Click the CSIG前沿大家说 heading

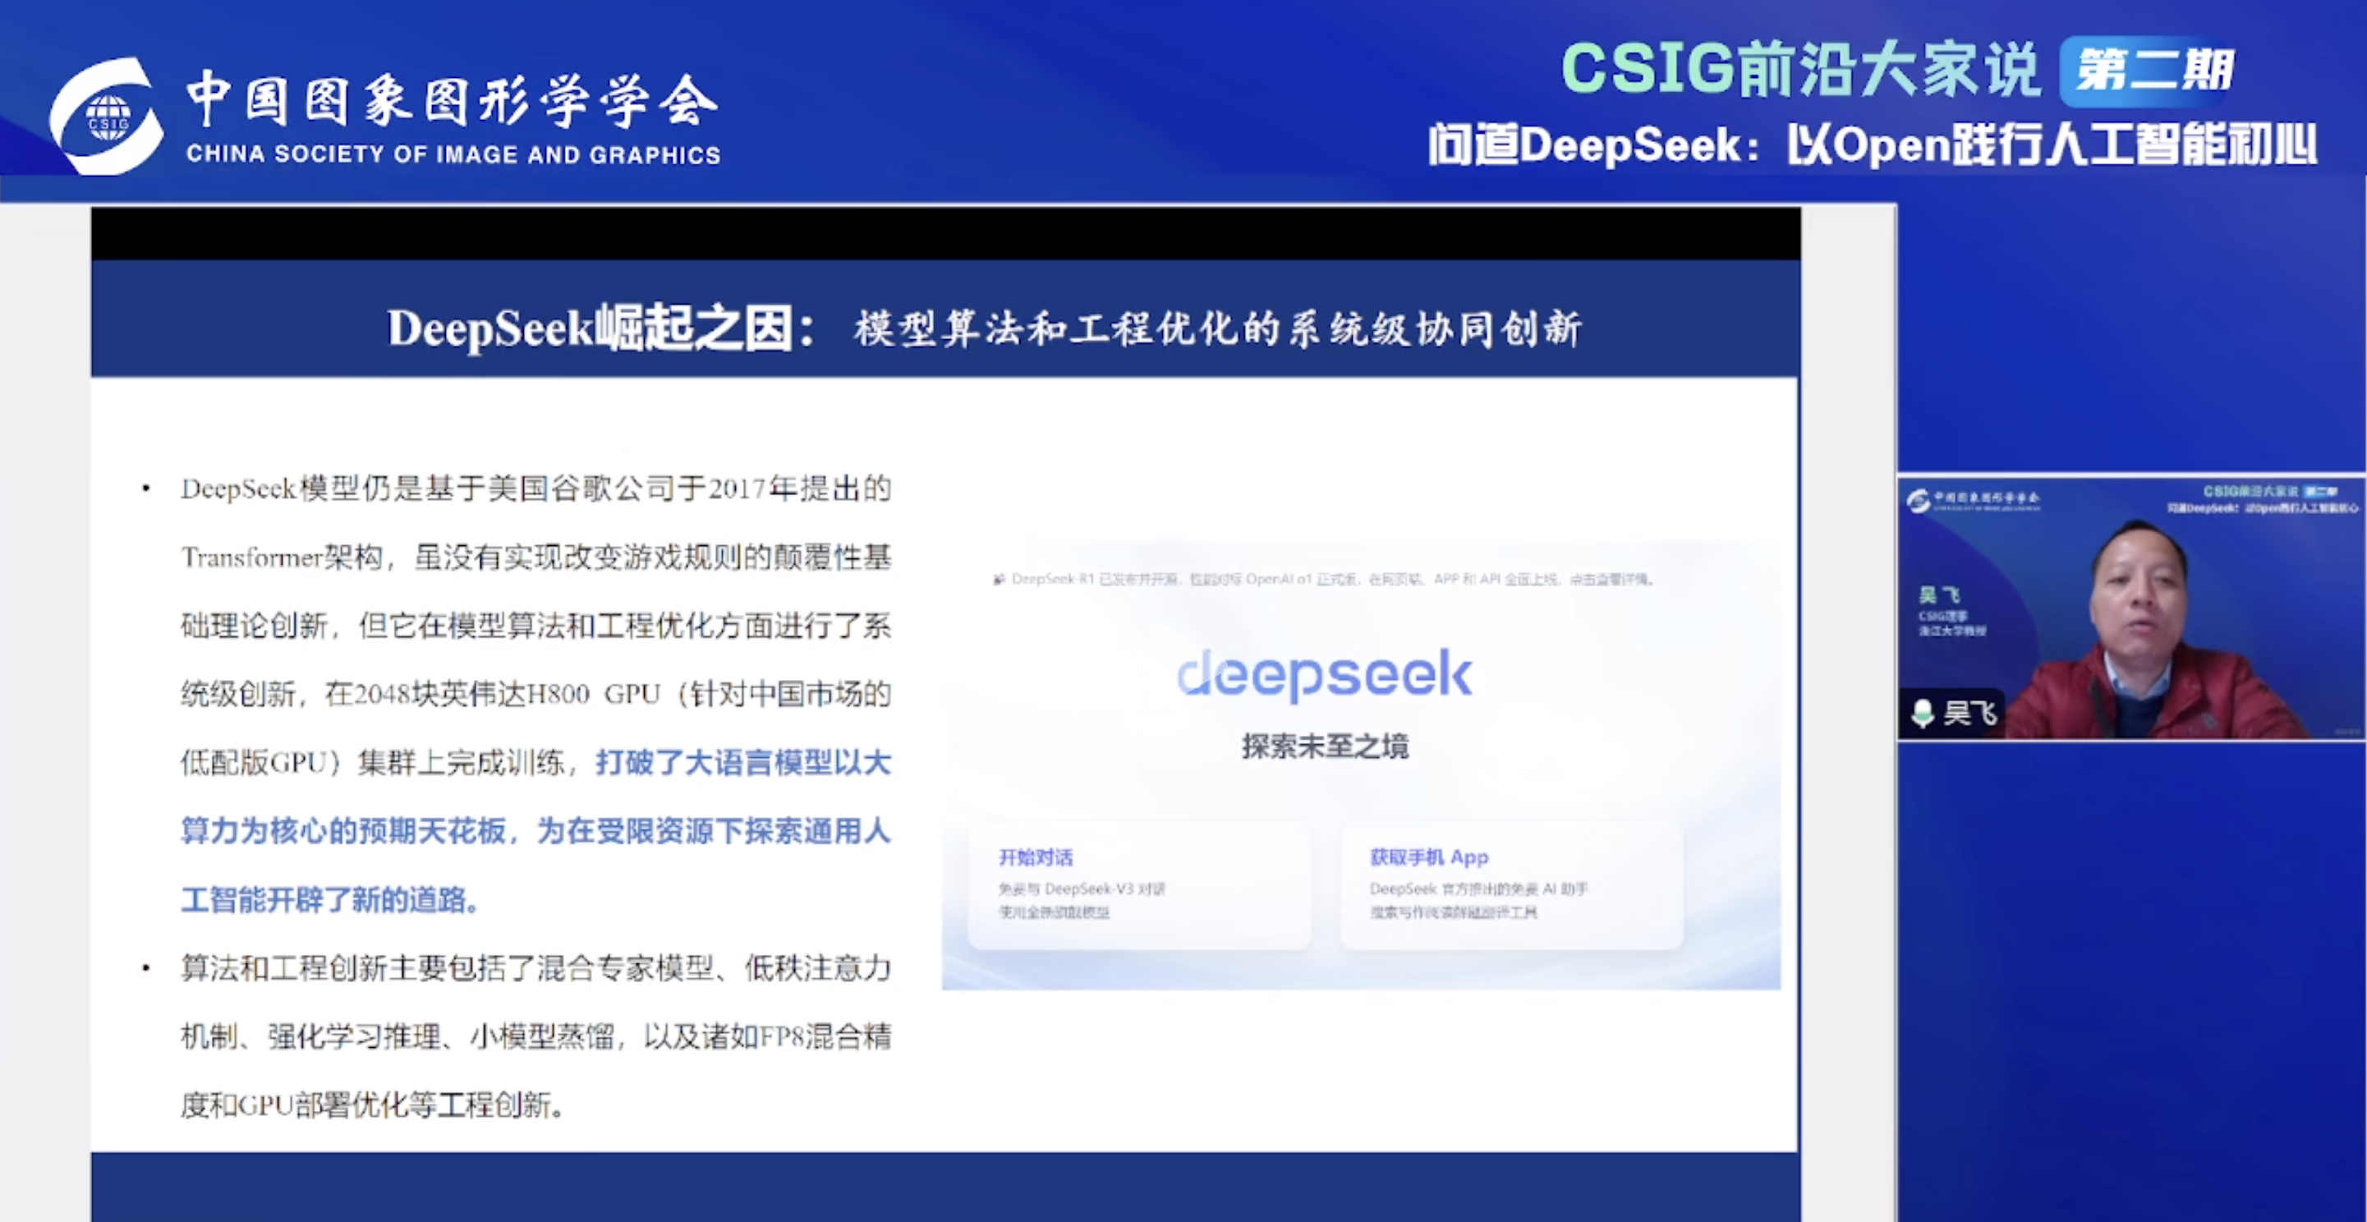click(1800, 69)
